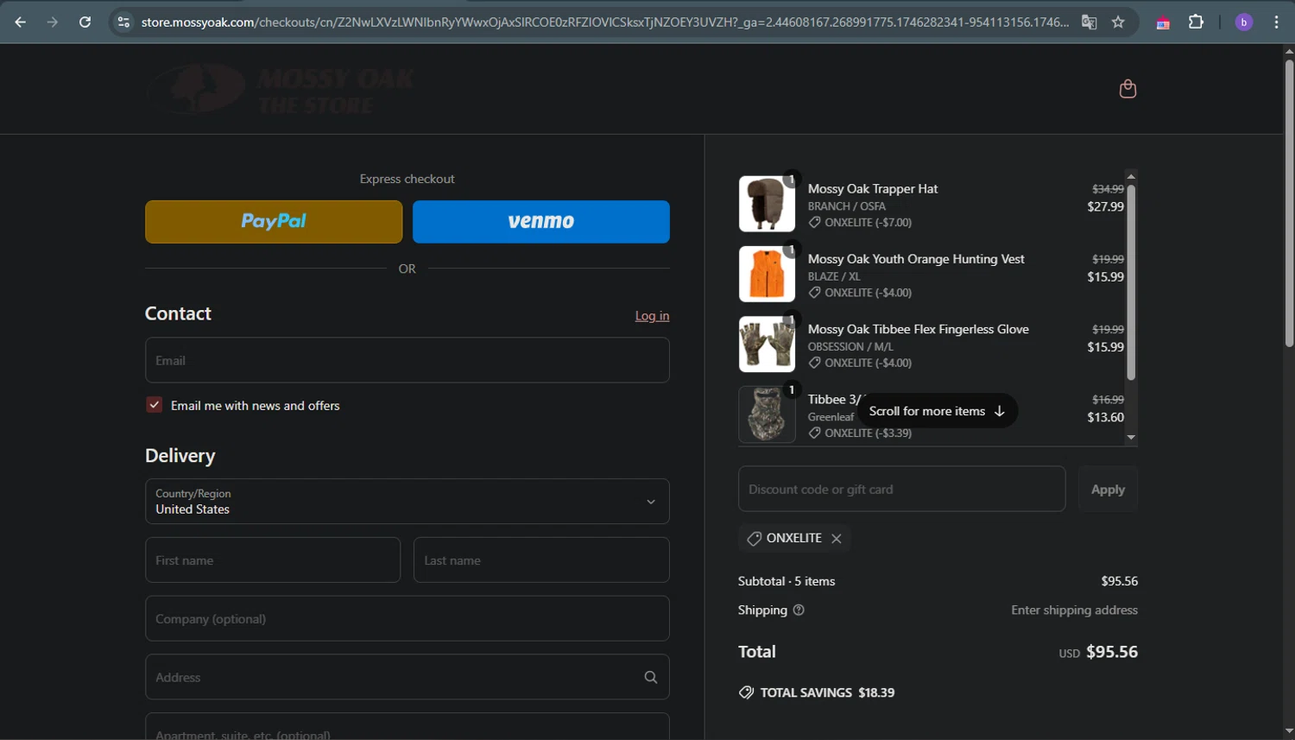Click the Mossy Oak Trapper Hat thumbnail
Image resolution: width=1295 pixels, height=740 pixels.
[767, 204]
